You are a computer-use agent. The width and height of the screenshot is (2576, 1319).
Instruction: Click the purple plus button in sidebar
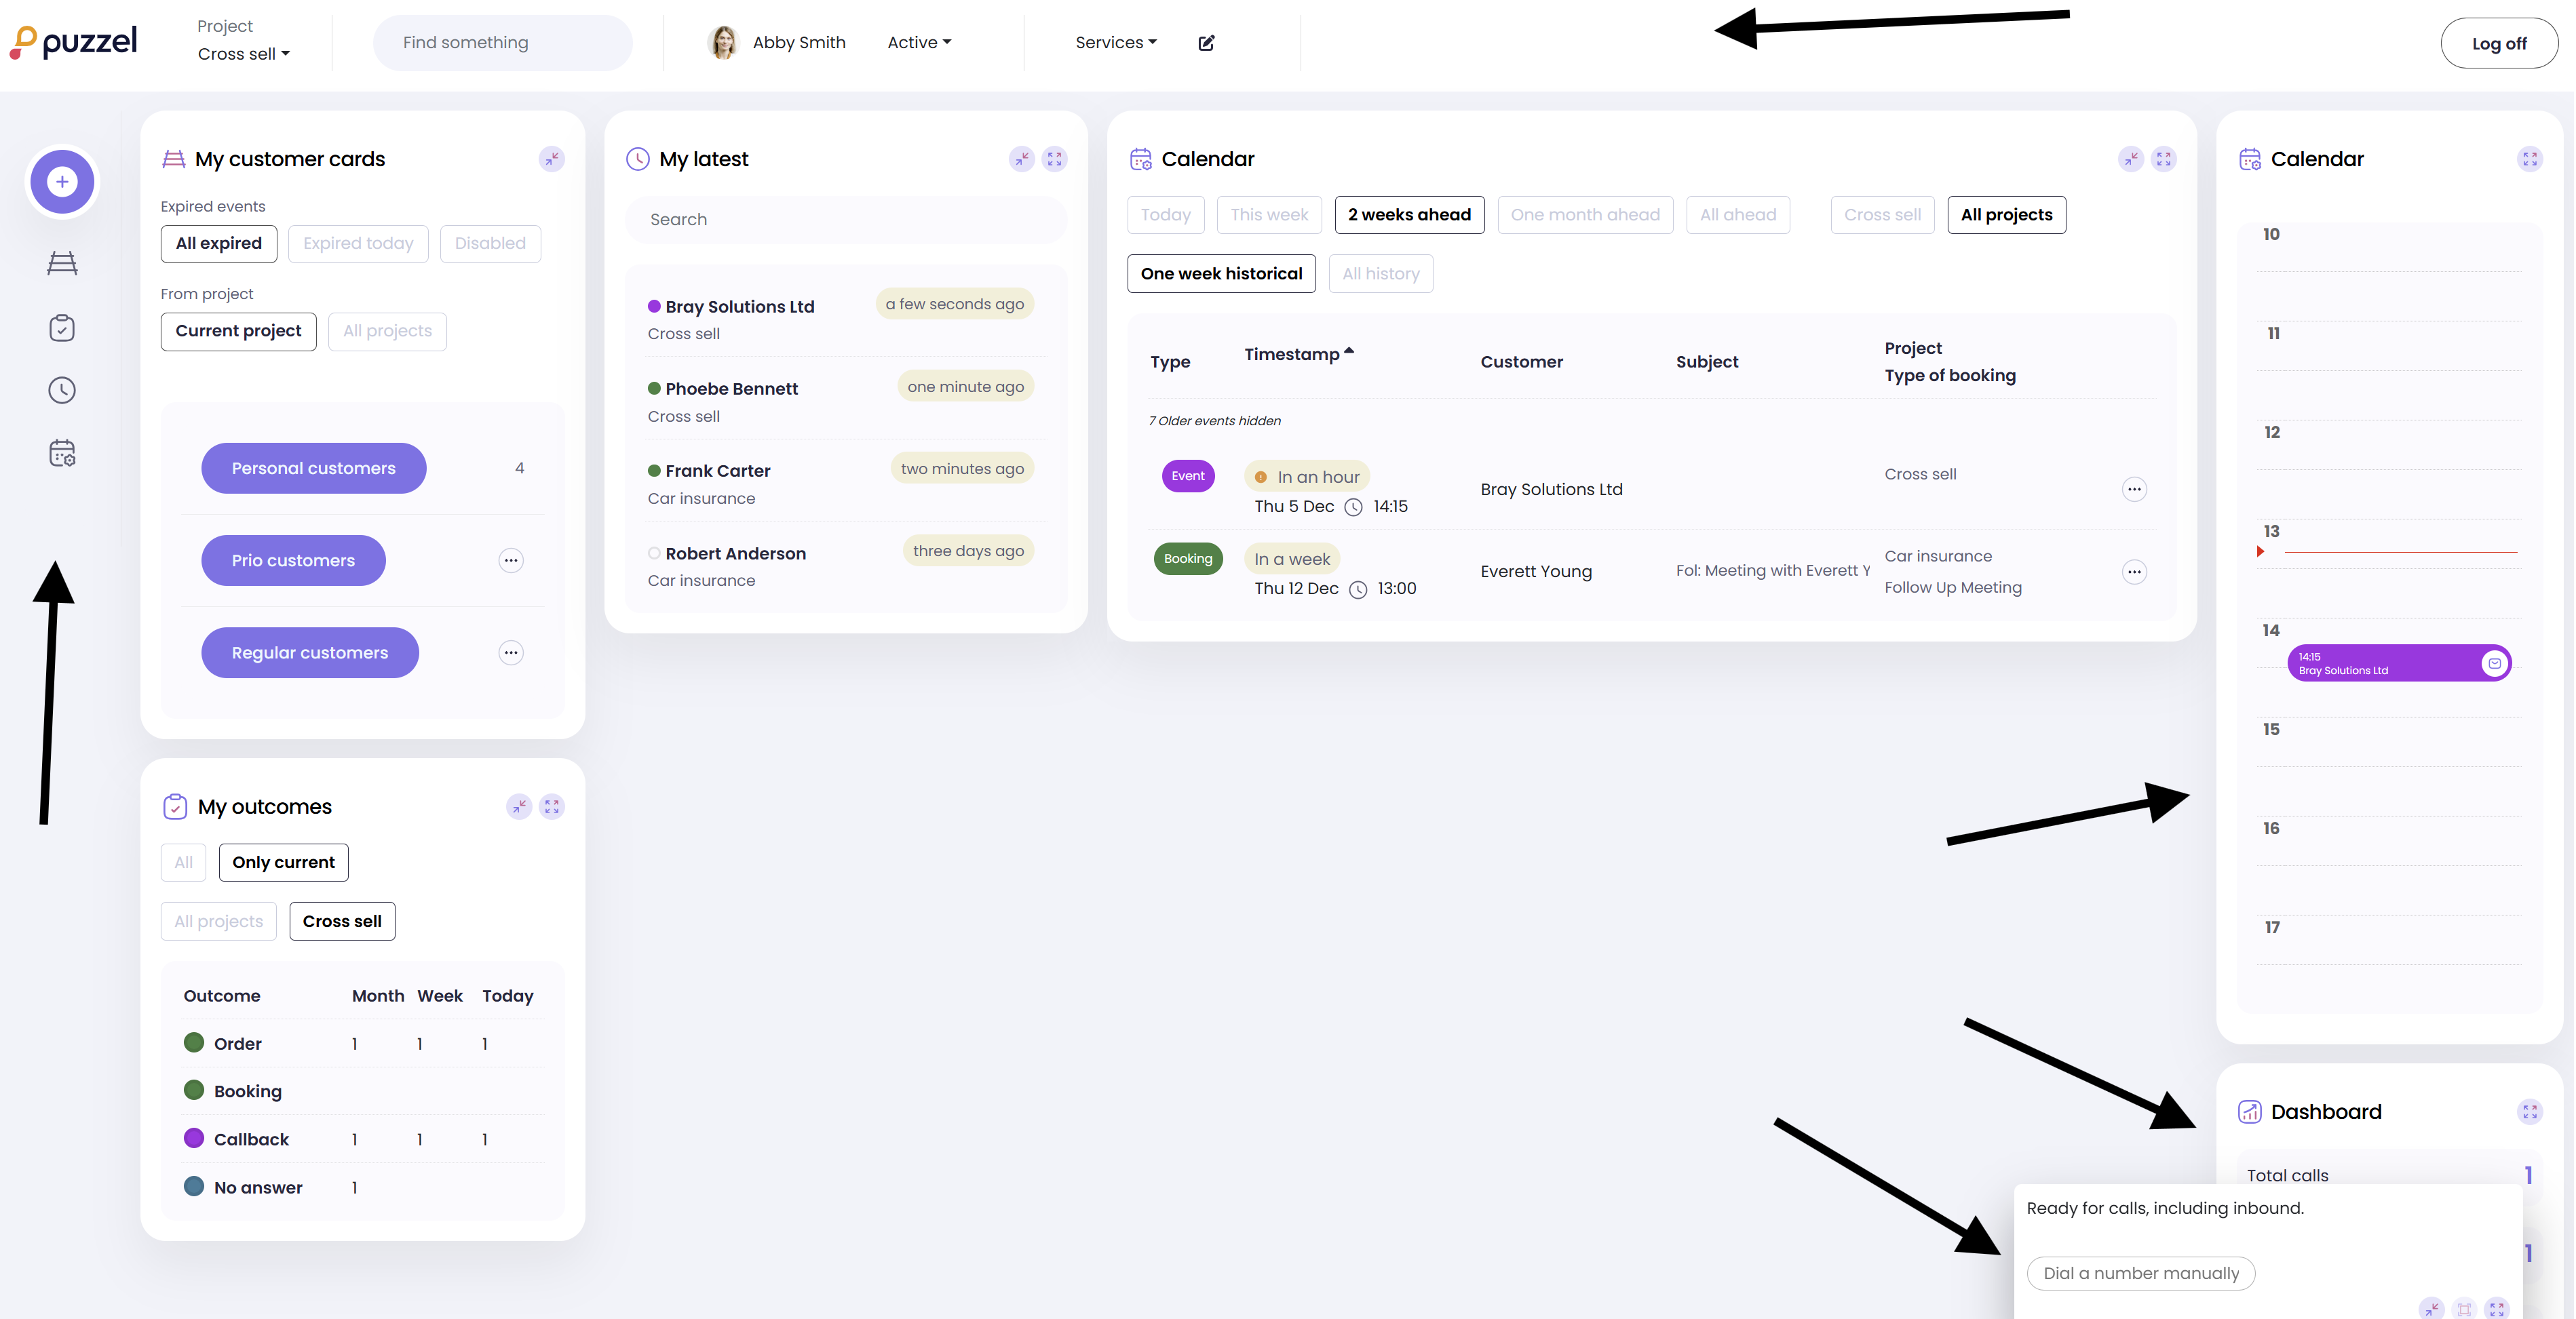pos(62,182)
